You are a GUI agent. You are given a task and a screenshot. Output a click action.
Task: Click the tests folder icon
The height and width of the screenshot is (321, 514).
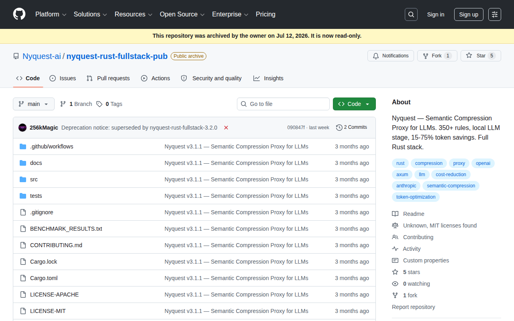[x=23, y=196]
